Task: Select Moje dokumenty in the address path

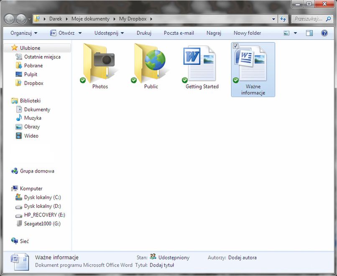Action: coord(90,19)
